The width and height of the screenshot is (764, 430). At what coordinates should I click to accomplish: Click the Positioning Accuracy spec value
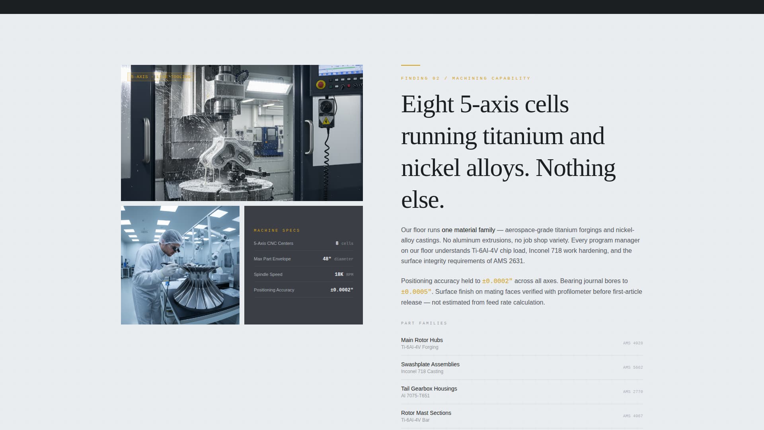click(x=341, y=290)
